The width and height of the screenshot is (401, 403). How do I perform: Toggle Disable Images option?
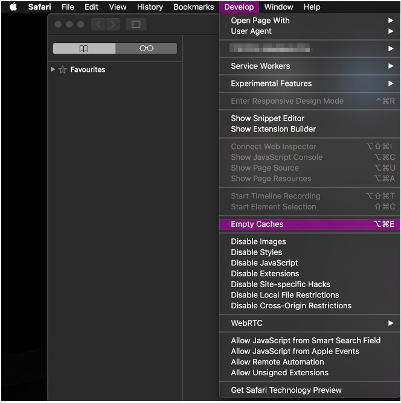click(258, 241)
